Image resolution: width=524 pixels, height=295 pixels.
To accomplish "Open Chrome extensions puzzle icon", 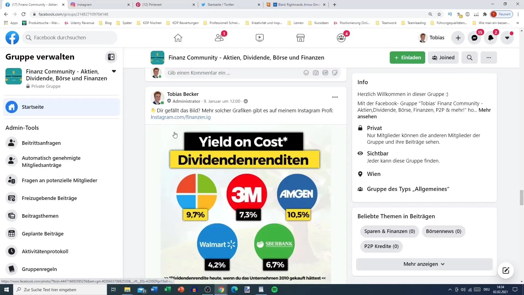I will pyautogui.click(x=485, y=14).
